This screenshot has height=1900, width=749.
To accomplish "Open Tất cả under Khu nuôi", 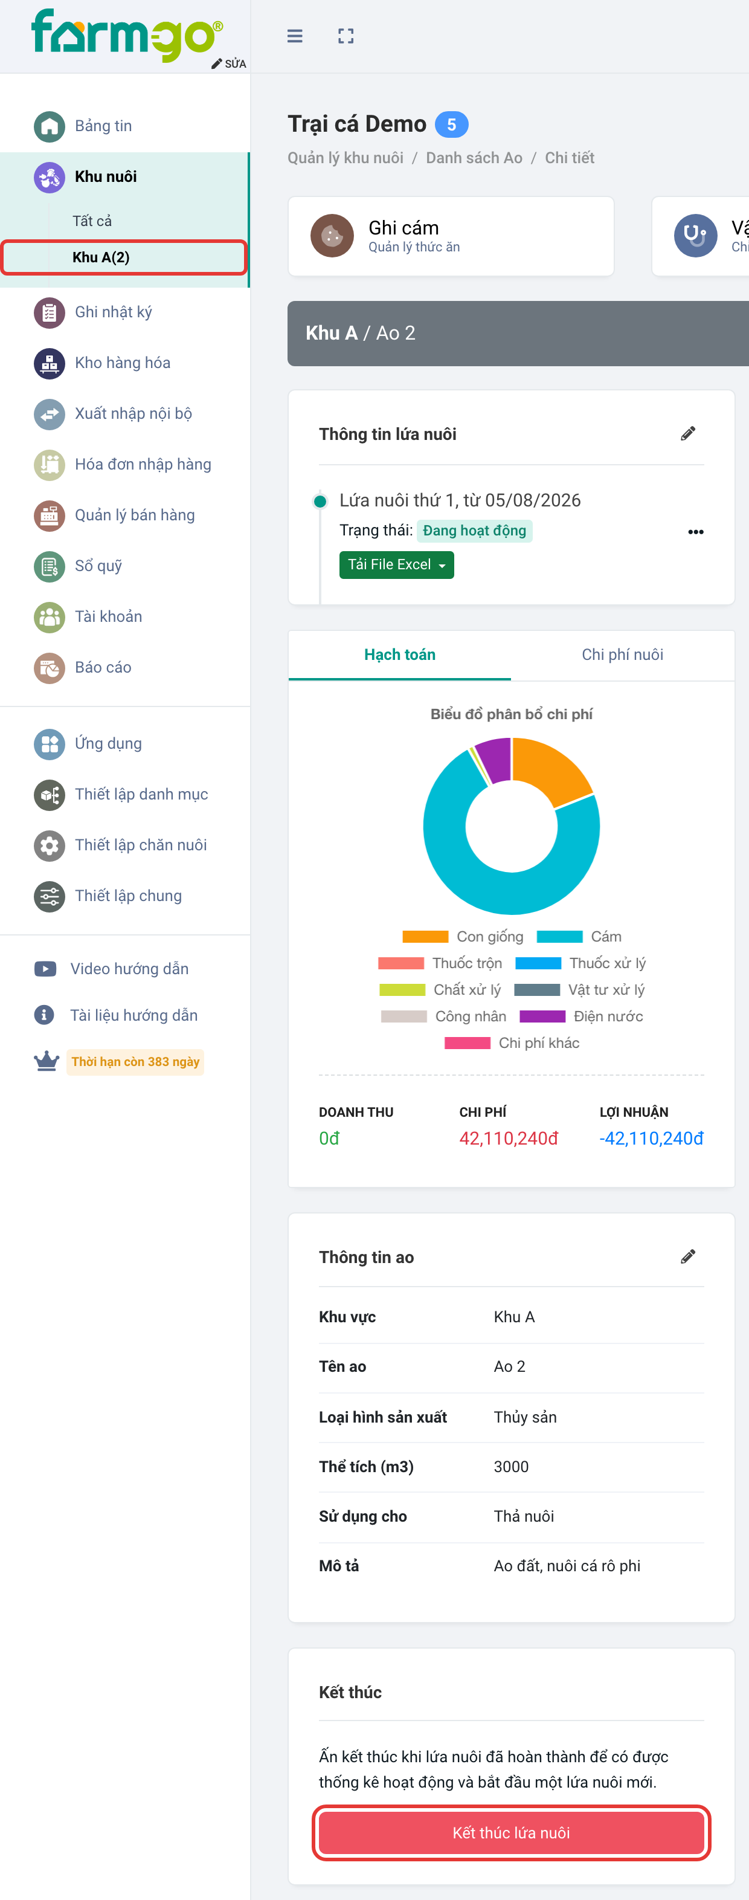I will click(92, 221).
